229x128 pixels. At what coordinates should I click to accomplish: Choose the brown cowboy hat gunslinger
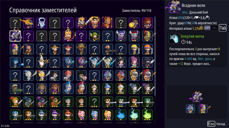(81, 49)
